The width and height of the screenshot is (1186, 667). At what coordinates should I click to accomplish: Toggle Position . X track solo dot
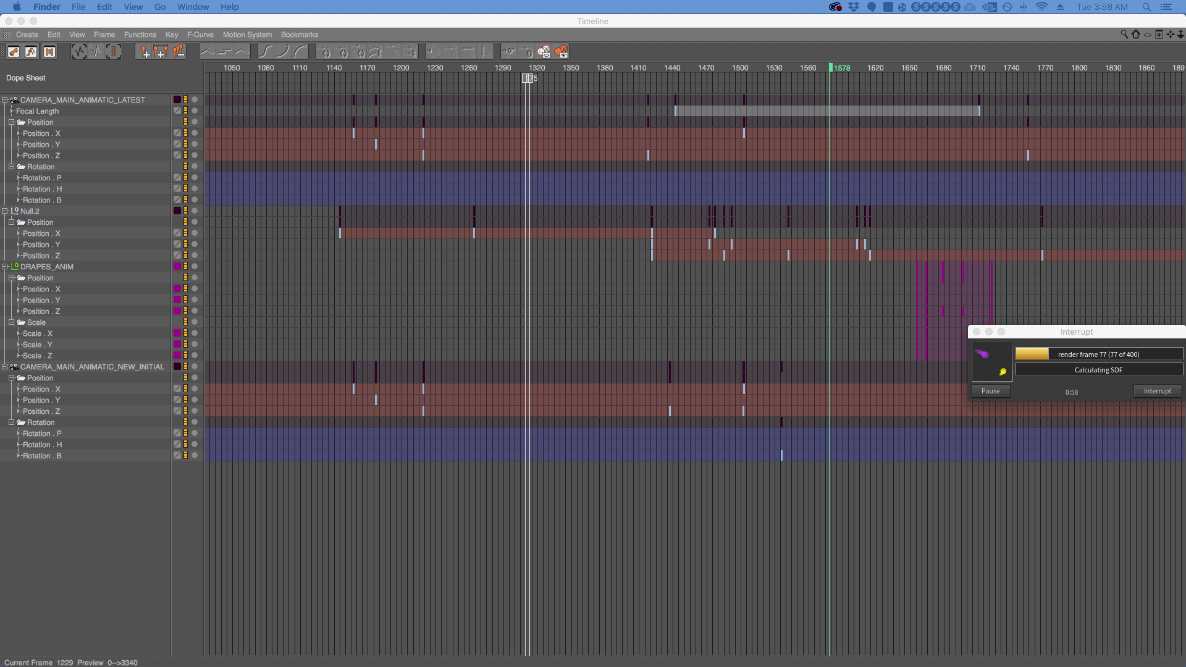click(195, 133)
